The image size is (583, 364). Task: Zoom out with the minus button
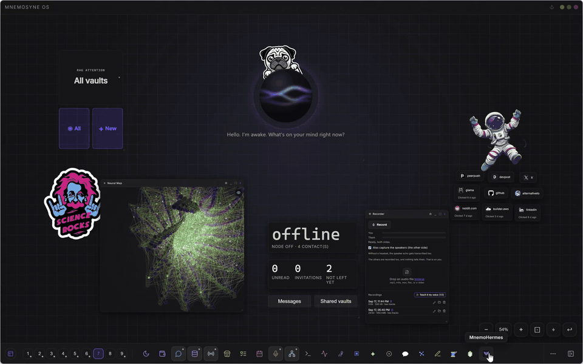pyautogui.click(x=486, y=329)
